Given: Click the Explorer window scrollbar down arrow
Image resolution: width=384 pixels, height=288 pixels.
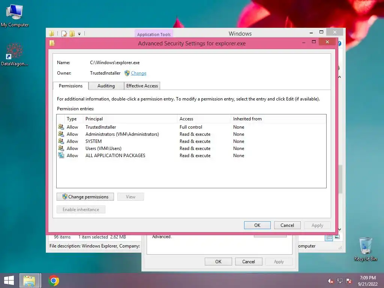Looking at the screenshot, I should pyautogui.click(x=340, y=229).
